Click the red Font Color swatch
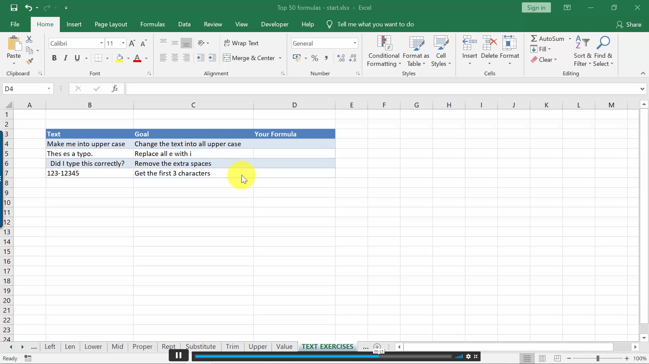Image resolution: width=649 pixels, height=364 pixels. (137, 58)
